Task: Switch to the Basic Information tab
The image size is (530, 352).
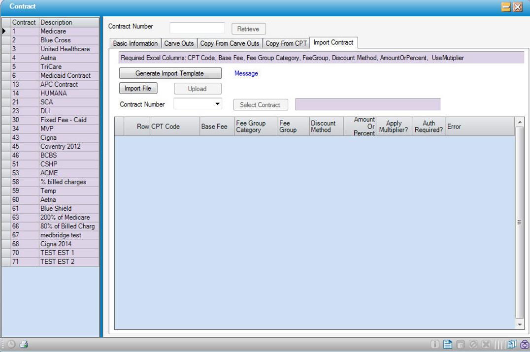Action: (x=135, y=43)
